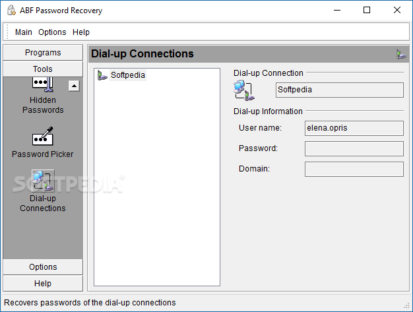Click the empty Domain field

(x=354, y=169)
